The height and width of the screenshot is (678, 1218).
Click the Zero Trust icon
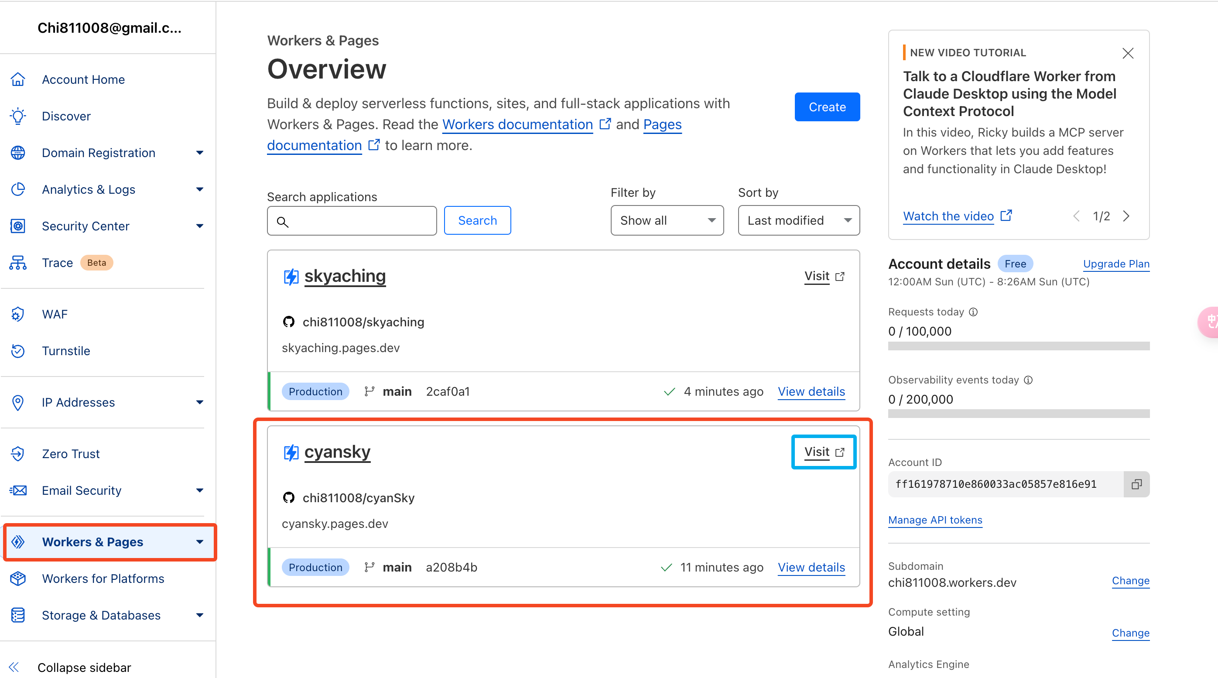click(18, 454)
